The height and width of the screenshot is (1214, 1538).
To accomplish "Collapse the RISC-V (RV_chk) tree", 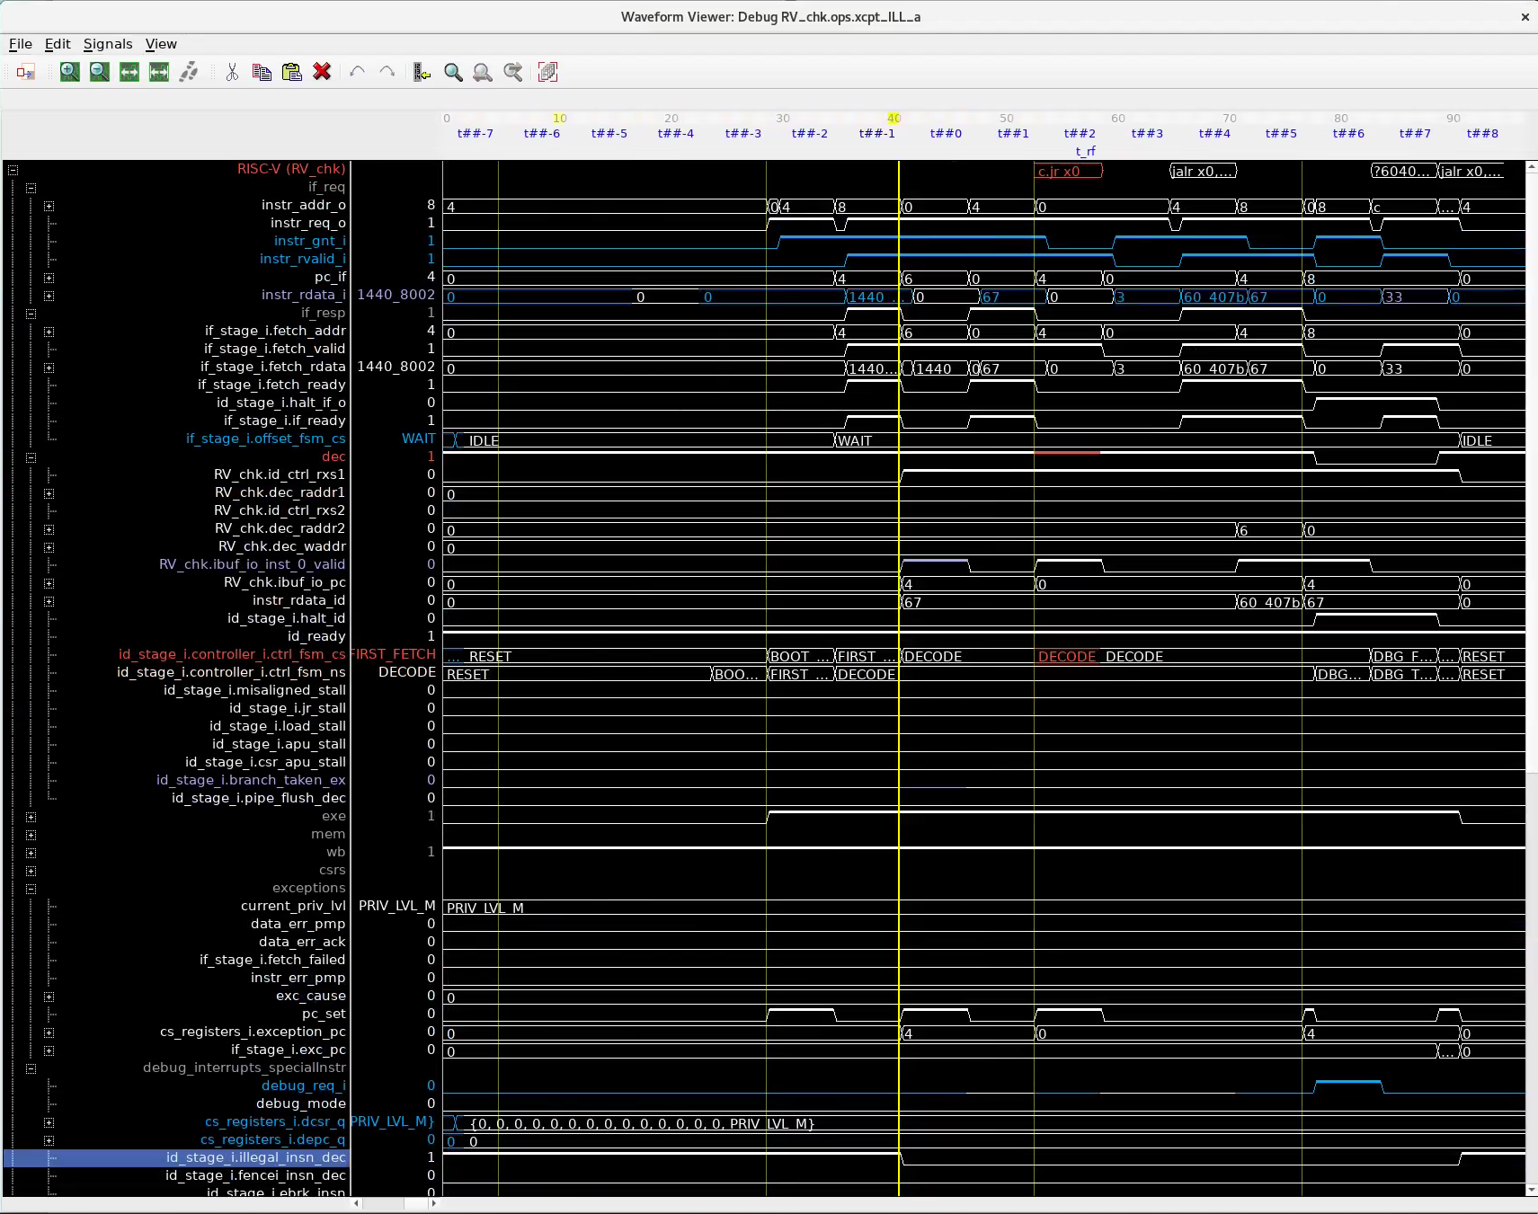I will tap(13, 169).
